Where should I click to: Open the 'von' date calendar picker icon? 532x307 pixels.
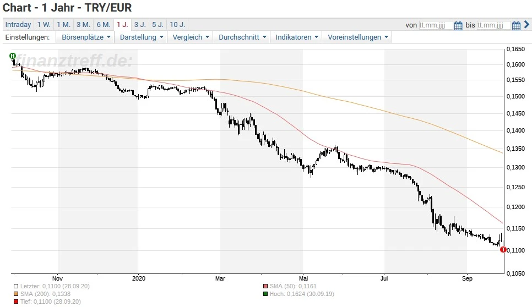tap(458, 25)
